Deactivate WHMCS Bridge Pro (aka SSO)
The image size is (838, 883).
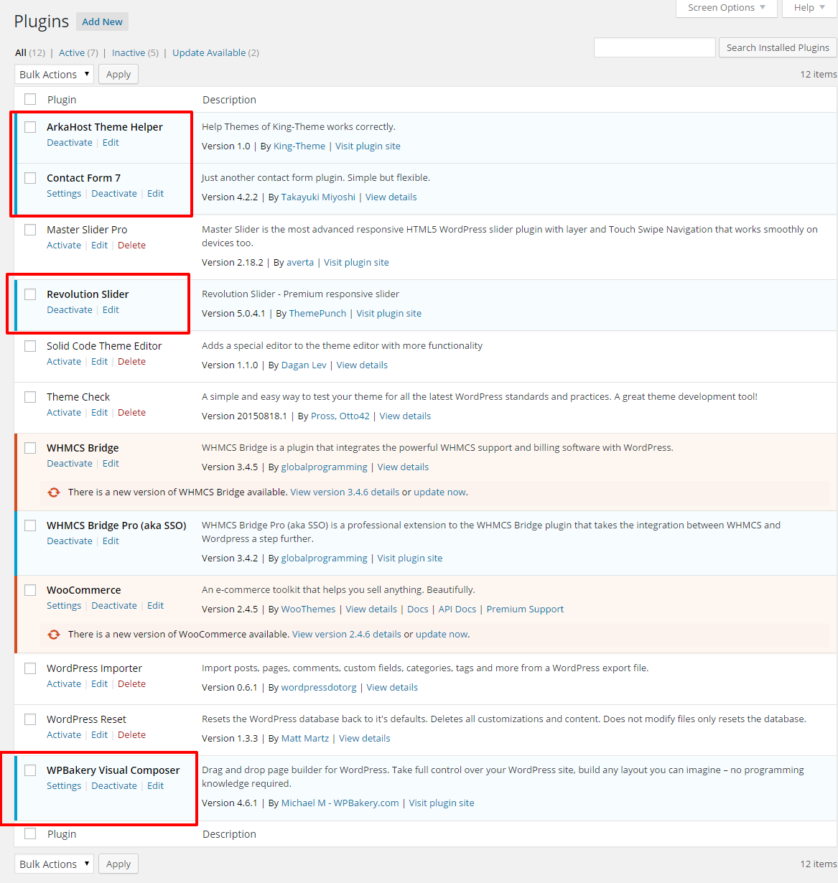click(x=70, y=541)
